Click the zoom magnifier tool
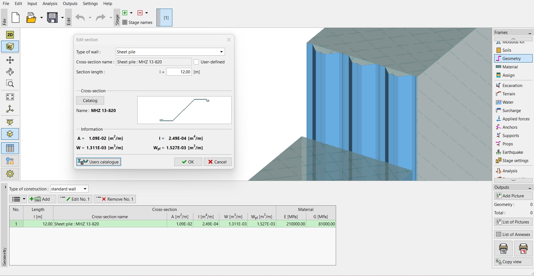The height and width of the screenshot is (276, 534). [10, 84]
